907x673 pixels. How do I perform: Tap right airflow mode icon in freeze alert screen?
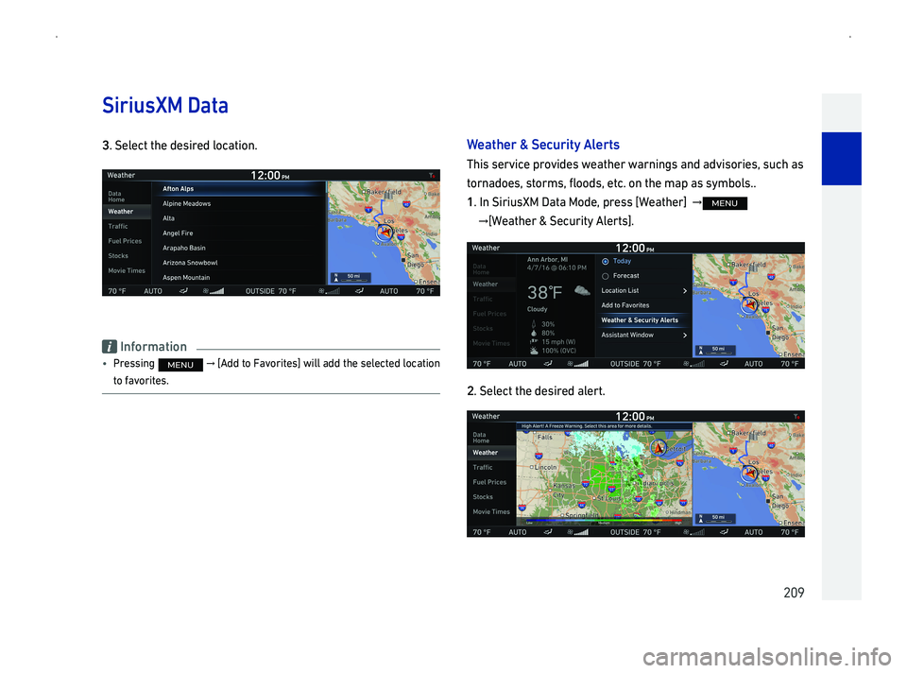[725, 532]
